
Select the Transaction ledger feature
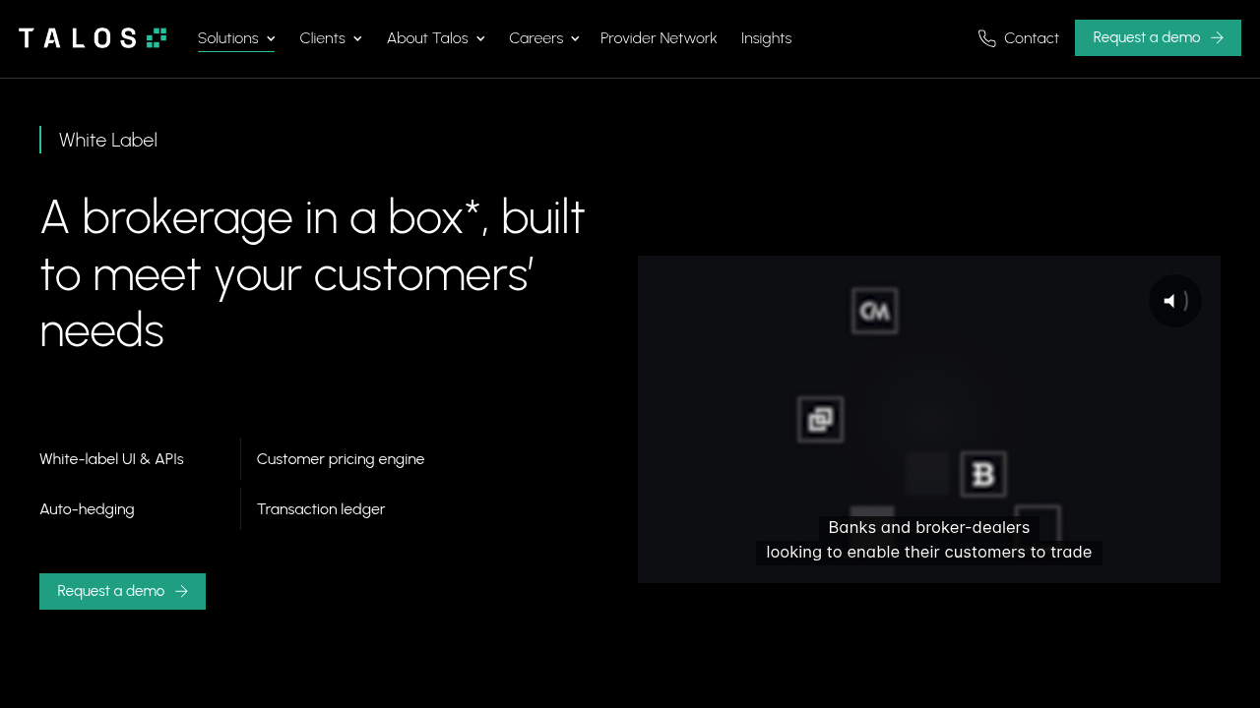tap(321, 509)
